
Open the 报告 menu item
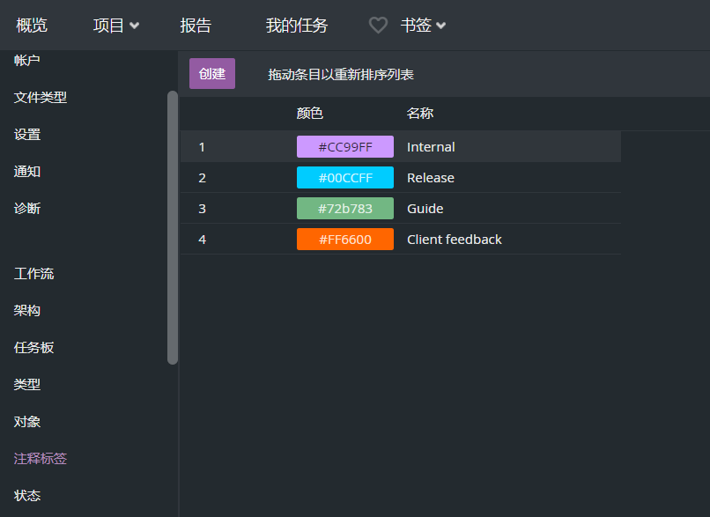196,26
